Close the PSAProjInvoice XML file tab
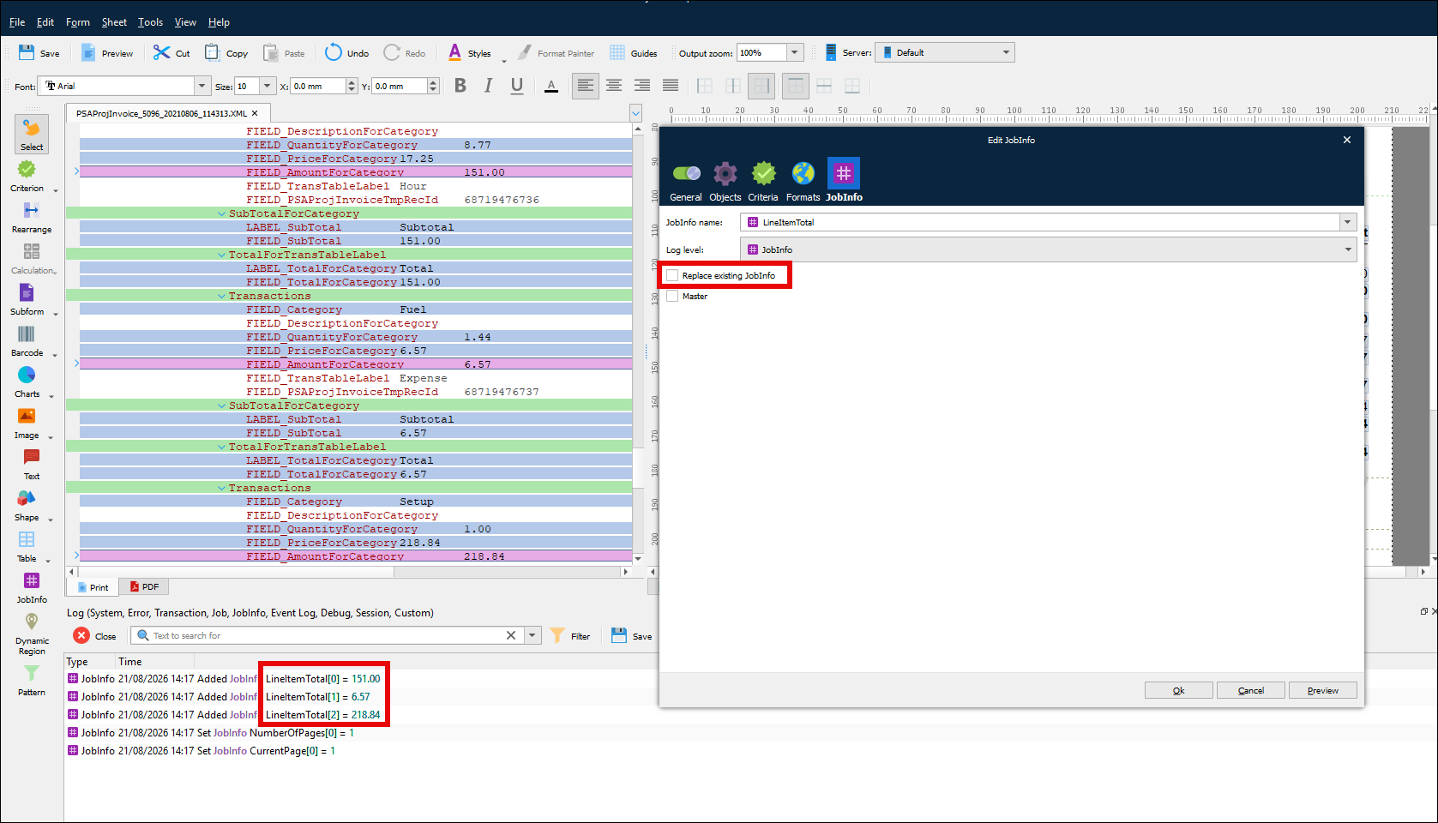 tap(255, 113)
